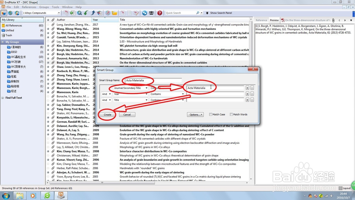Toggle read status dot for Long, Jianzhan row
The height and width of the screenshot is (200, 355).
(x=48, y=25)
